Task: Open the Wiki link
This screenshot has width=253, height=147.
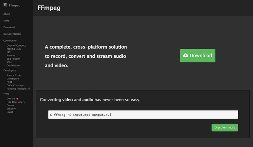Action: click(x=9, y=62)
